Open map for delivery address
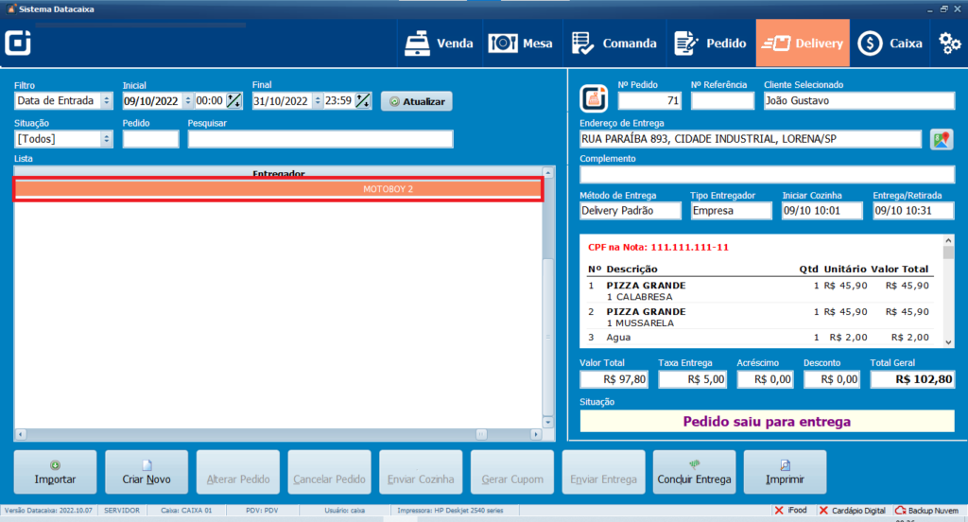The height and width of the screenshot is (522, 968). tap(942, 139)
